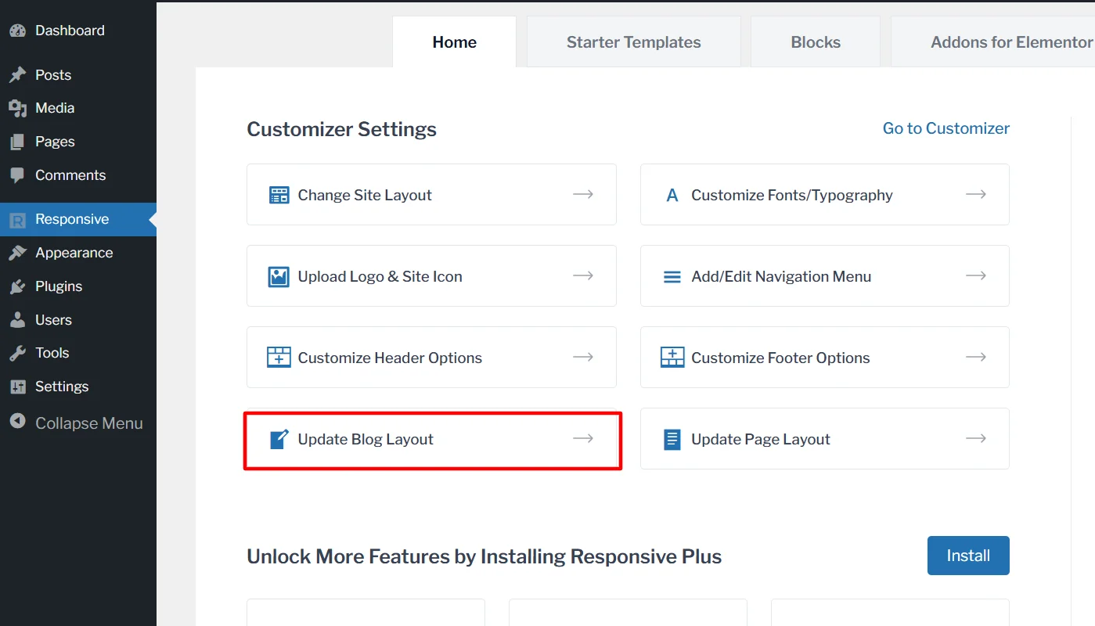Click the Update Page Layout document icon
1095x626 pixels.
coord(672,439)
